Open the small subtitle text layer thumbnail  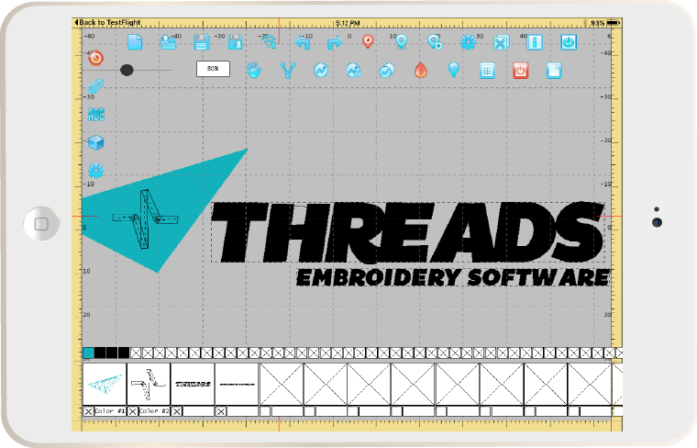click(x=237, y=384)
